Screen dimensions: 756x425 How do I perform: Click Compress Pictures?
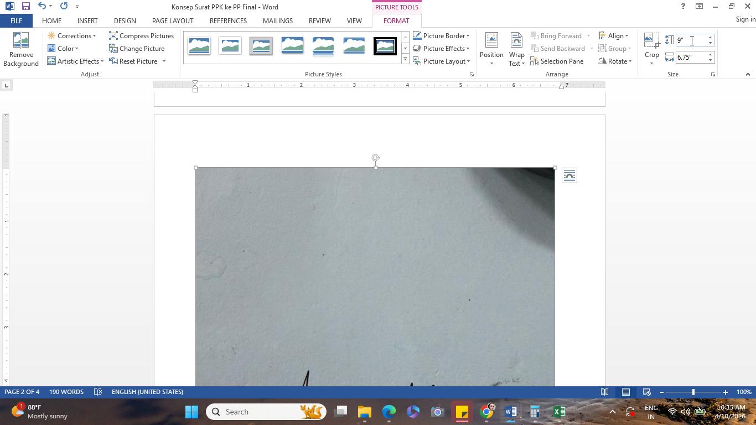point(142,36)
